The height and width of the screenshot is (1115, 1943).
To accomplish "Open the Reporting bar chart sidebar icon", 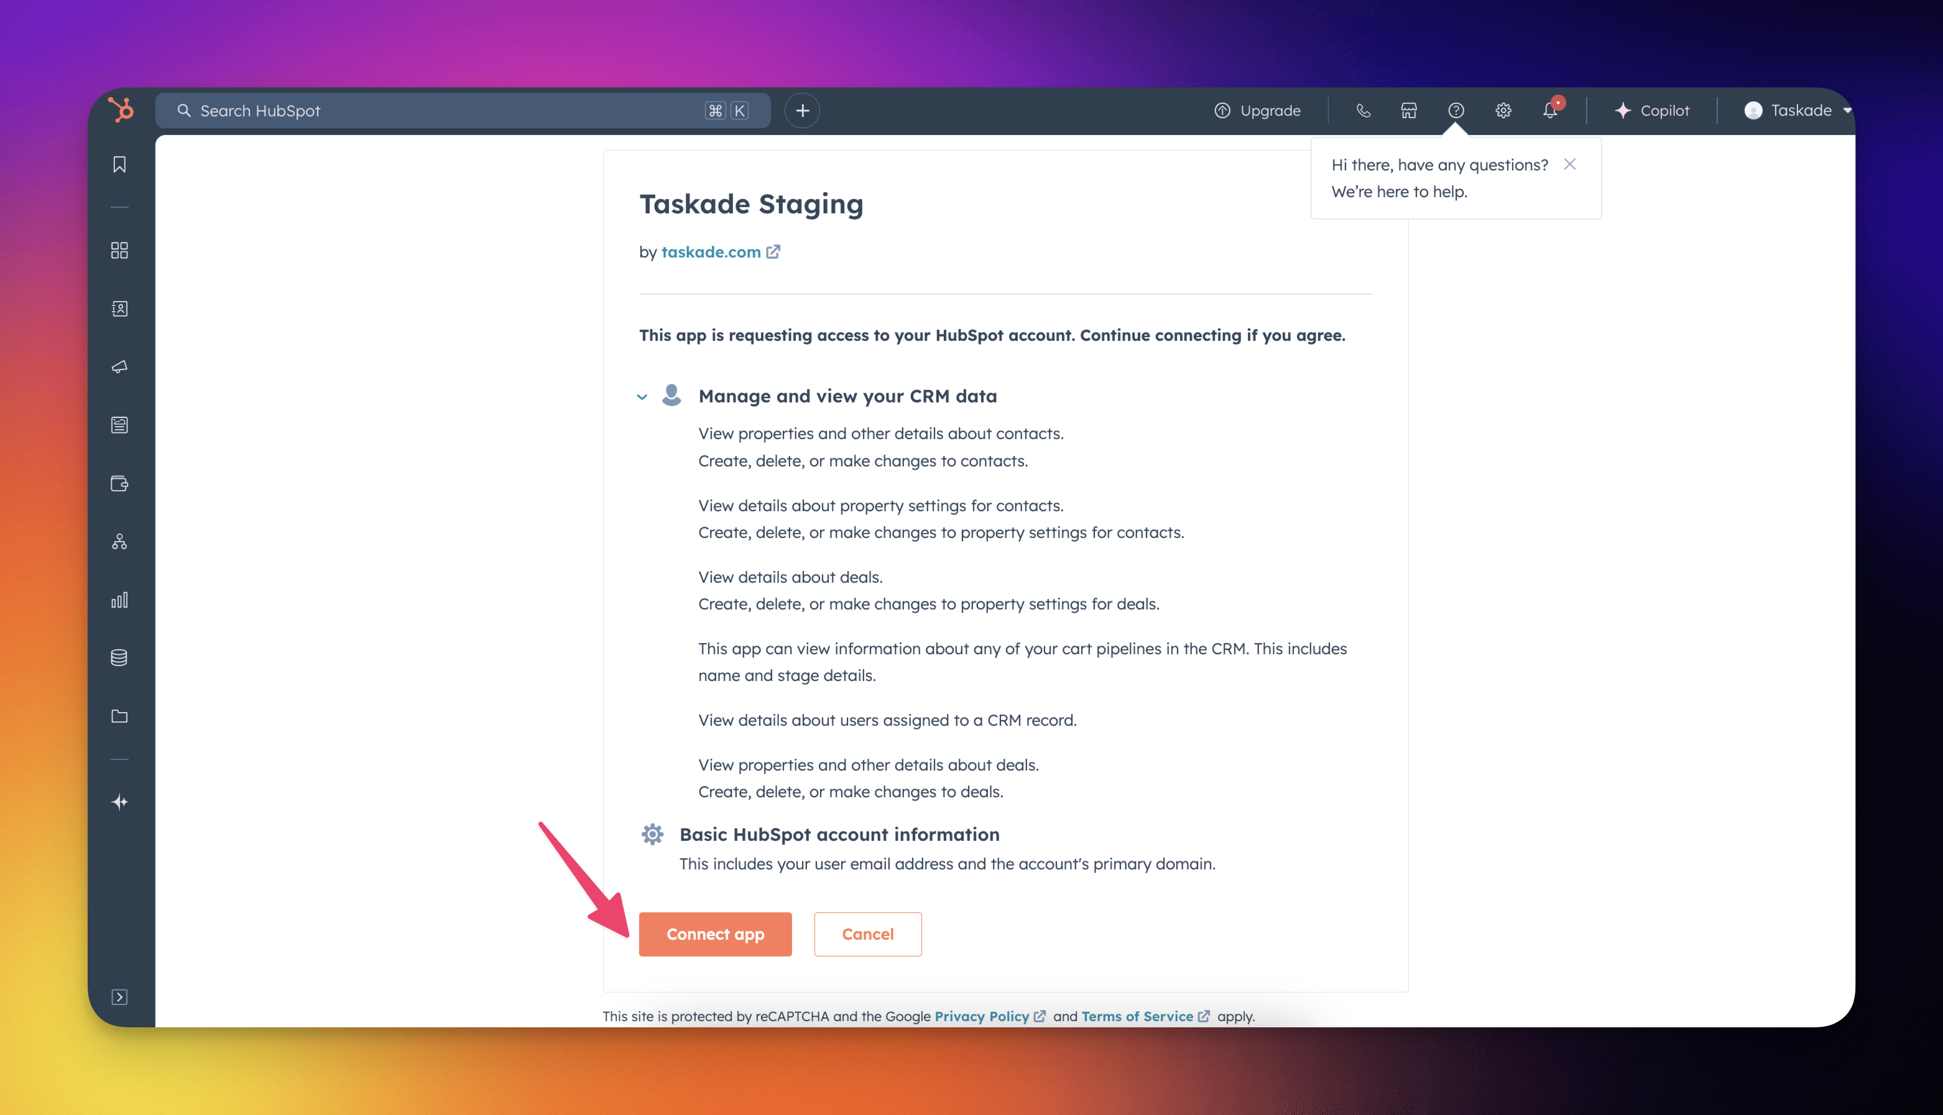I will [x=119, y=599].
